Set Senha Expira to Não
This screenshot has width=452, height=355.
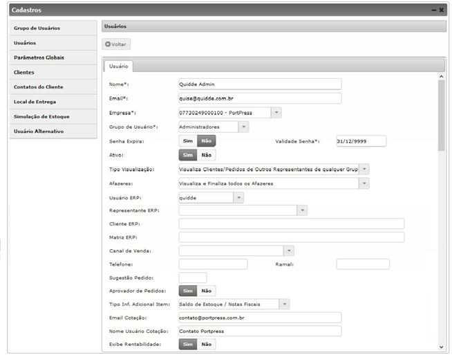[x=207, y=141]
